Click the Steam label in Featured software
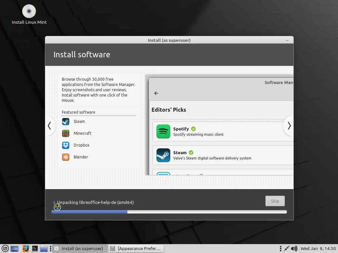Screen dimensions: 338x253 (79, 122)
